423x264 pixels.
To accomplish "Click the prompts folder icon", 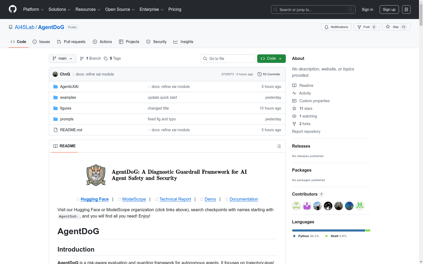I will [56, 119].
